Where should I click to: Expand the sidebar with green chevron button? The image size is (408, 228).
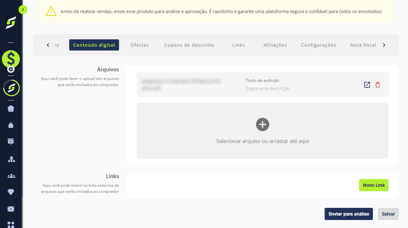[x=23, y=10]
